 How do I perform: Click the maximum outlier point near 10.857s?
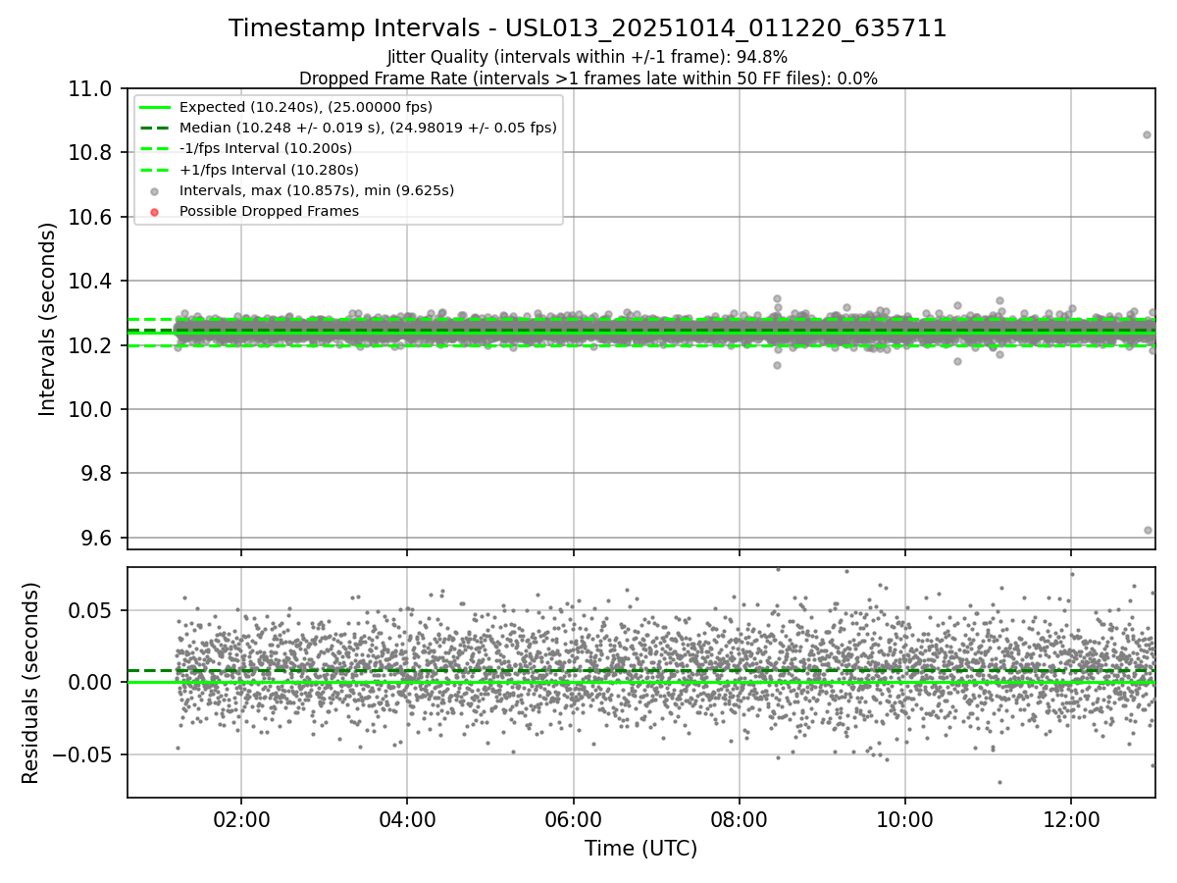click(x=1147, y=134)
